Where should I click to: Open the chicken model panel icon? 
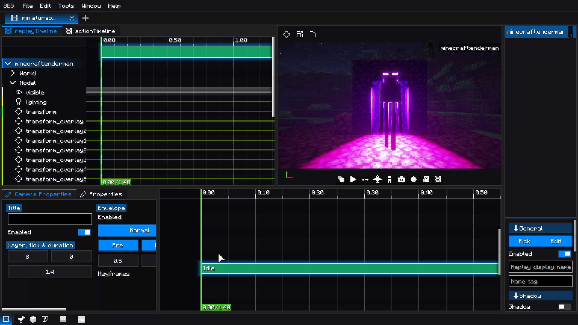pyautogui.click(x=21, y=319)
